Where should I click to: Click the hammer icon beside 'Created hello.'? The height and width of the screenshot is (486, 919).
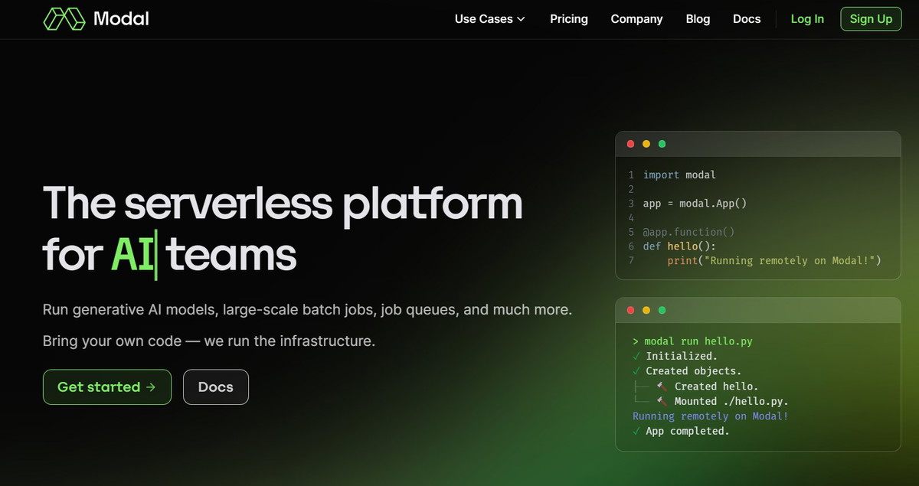[x=662, y=387]
